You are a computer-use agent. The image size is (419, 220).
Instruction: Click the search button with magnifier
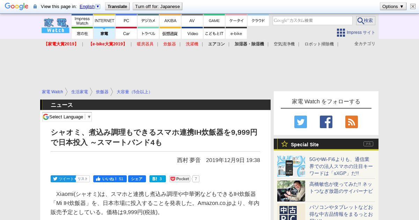(366, 21)
